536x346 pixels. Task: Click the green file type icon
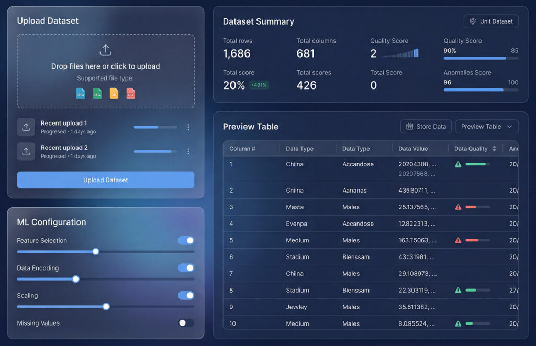click(97, 93)
